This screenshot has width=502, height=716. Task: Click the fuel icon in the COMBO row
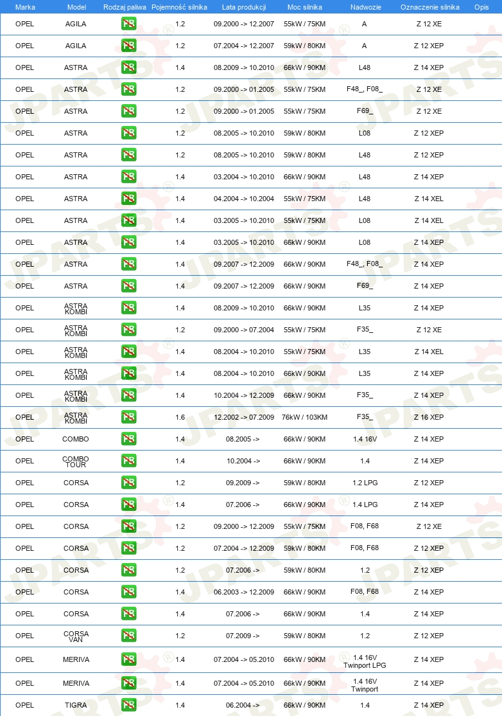(x=128, y=439)
